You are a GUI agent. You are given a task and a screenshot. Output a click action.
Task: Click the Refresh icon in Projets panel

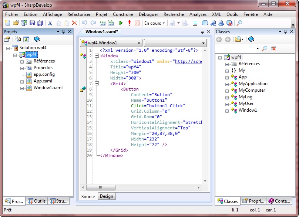pos(26,40)
